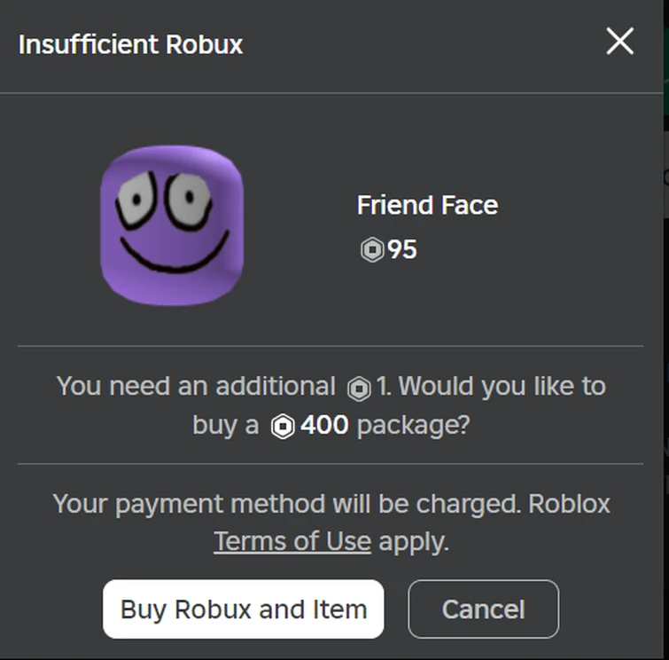Close the Insufficient Robux dialog
669x660 pixels.
[x=619, y=41]
